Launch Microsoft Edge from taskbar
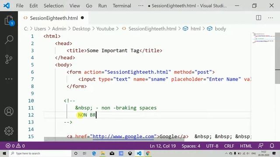280x157 pixels. pos(94,153)
